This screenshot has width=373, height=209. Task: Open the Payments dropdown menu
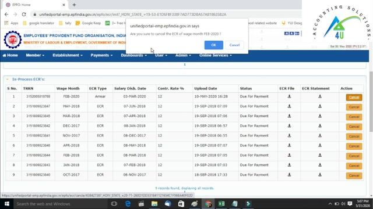click(101, 55)
